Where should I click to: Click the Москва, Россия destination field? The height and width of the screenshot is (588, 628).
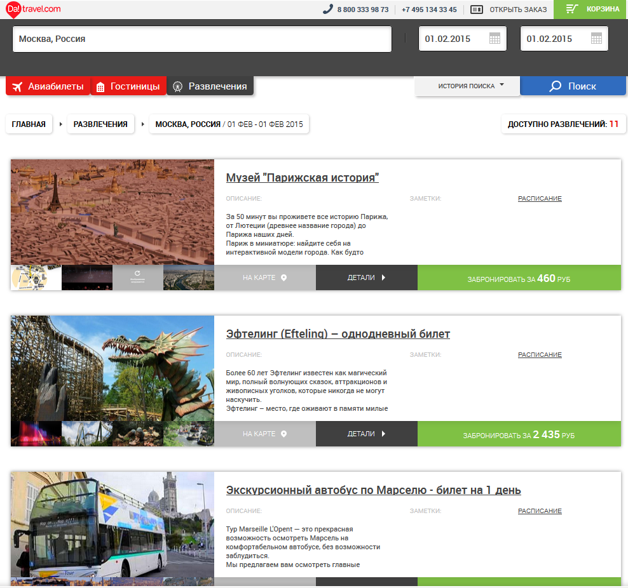(x=202, y=39)
